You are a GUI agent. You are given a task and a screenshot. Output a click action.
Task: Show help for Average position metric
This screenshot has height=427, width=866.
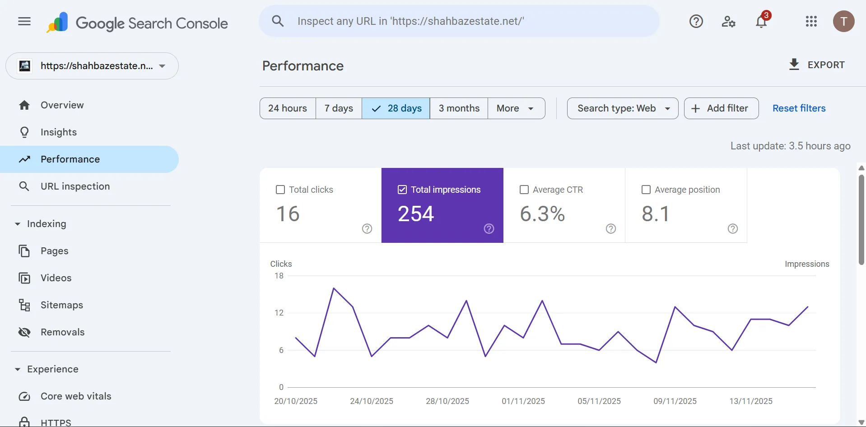733,229
